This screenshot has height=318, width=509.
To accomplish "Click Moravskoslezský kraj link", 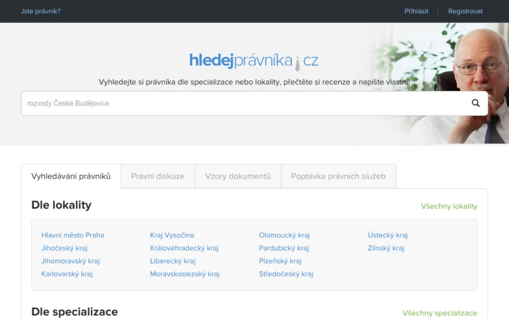I will (x=185, y=274).
